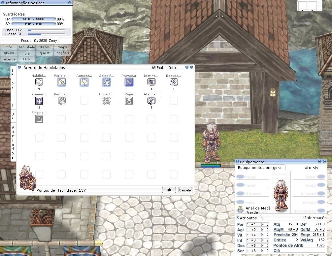Click the grupo button

pos(9,53)
